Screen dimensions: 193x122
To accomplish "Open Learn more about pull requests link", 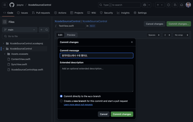I will pos(78,104).
